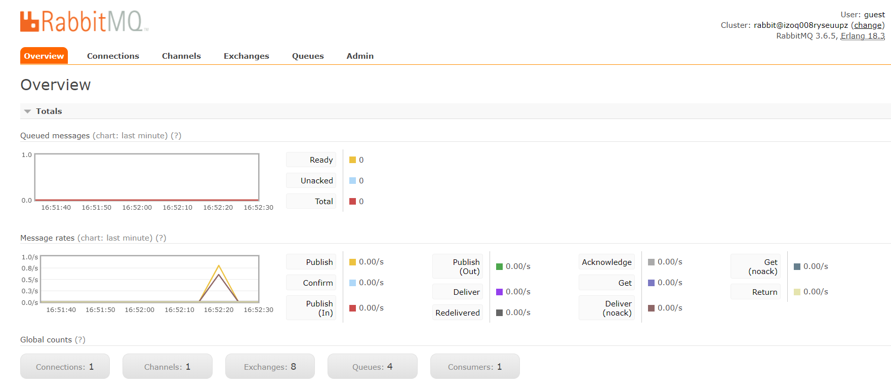Open help (?) for Message rates
Screen dimensions: 891x389
coord(160,238)
